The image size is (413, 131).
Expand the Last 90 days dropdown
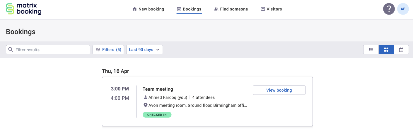point(145,50)
